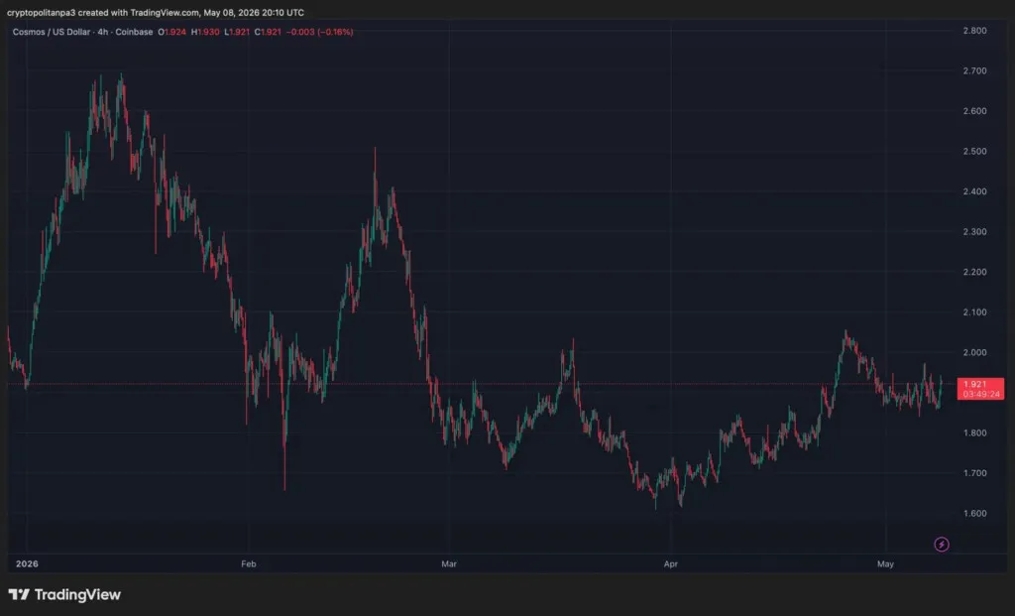Open the TradingView wordmark link

point(77,594)
